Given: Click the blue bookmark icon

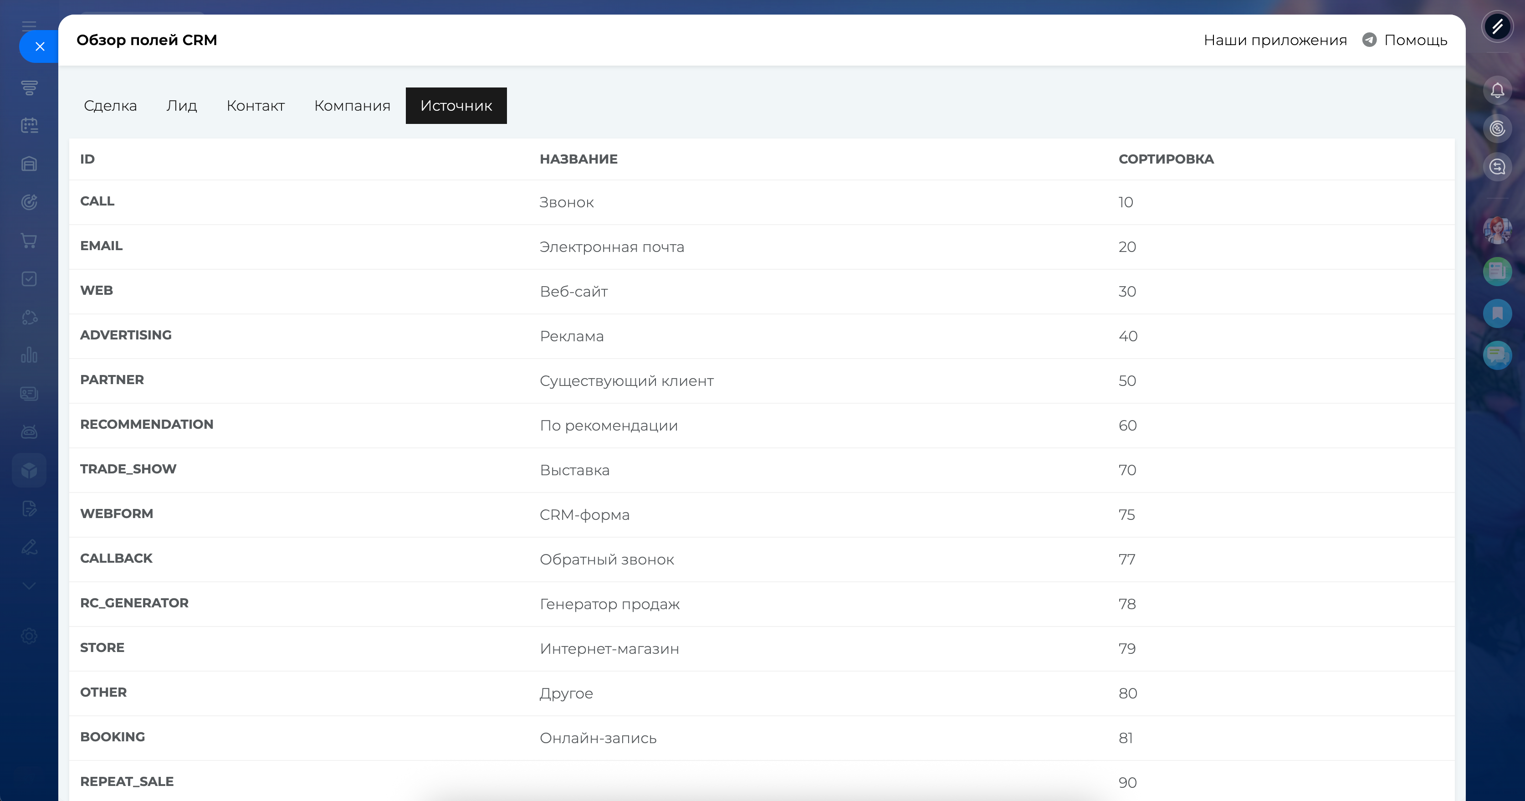Looking at the screenshot, I should pos(1497,313).
